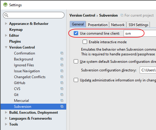Click the magnifier icon in search box

(6, 15)
